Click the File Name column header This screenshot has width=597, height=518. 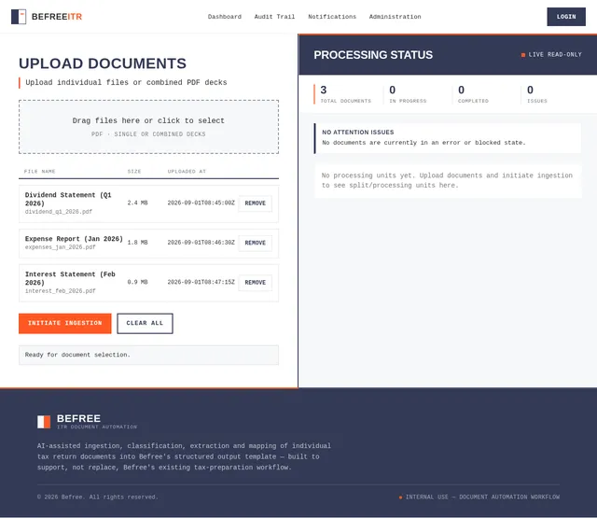click(39, 172)
